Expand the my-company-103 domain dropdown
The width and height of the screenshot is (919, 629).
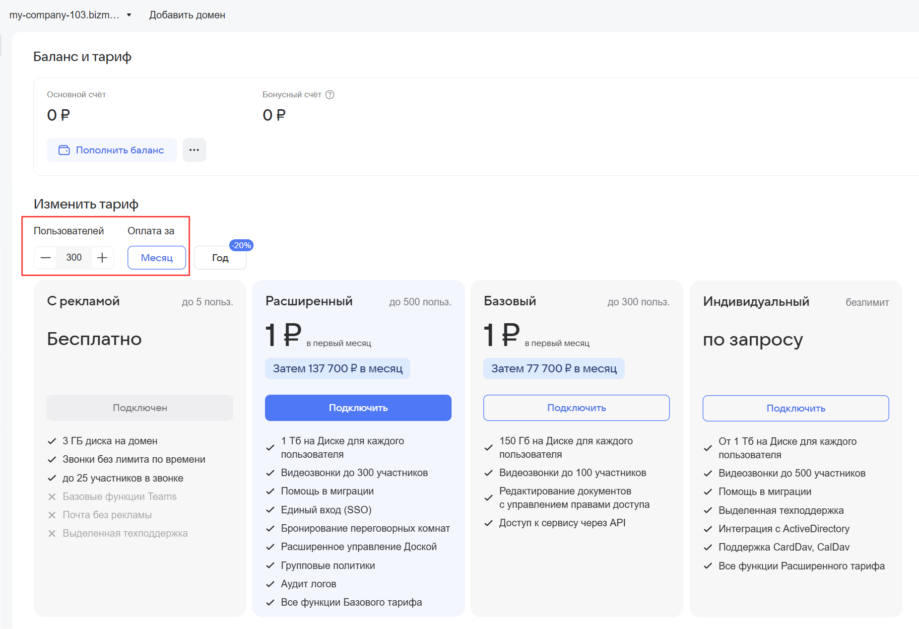pyautogui.click(x=129, y=15)
